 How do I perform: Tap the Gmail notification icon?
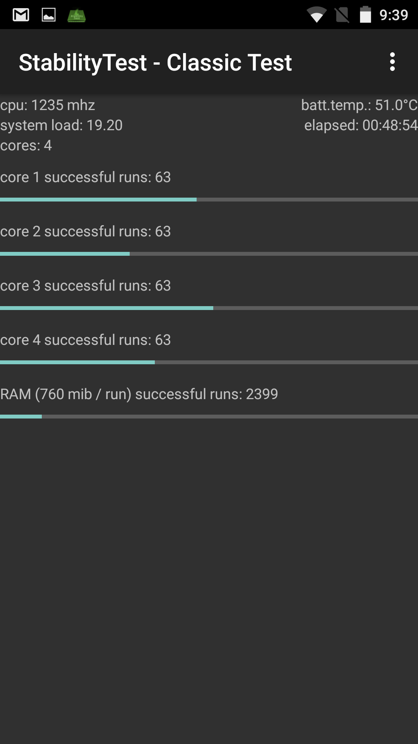tap(21, 15)
